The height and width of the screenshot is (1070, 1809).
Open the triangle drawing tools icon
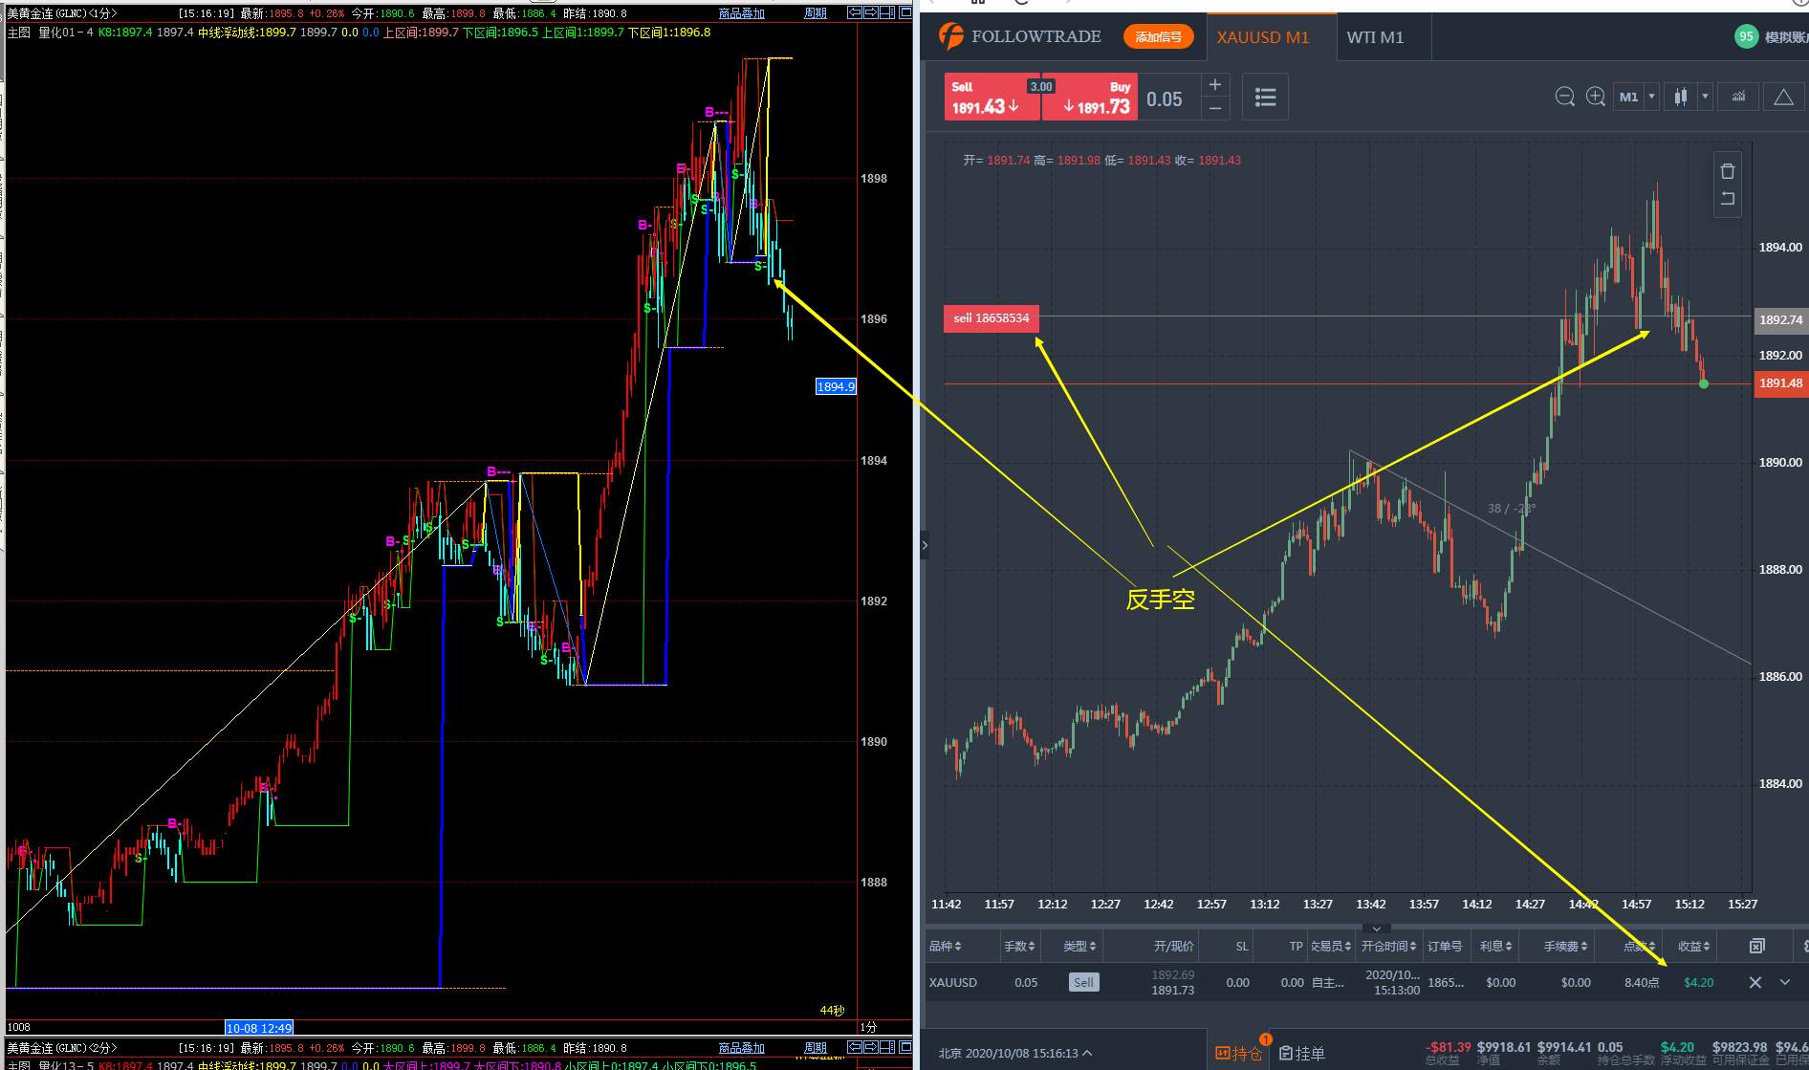[x=1783, y=97]
